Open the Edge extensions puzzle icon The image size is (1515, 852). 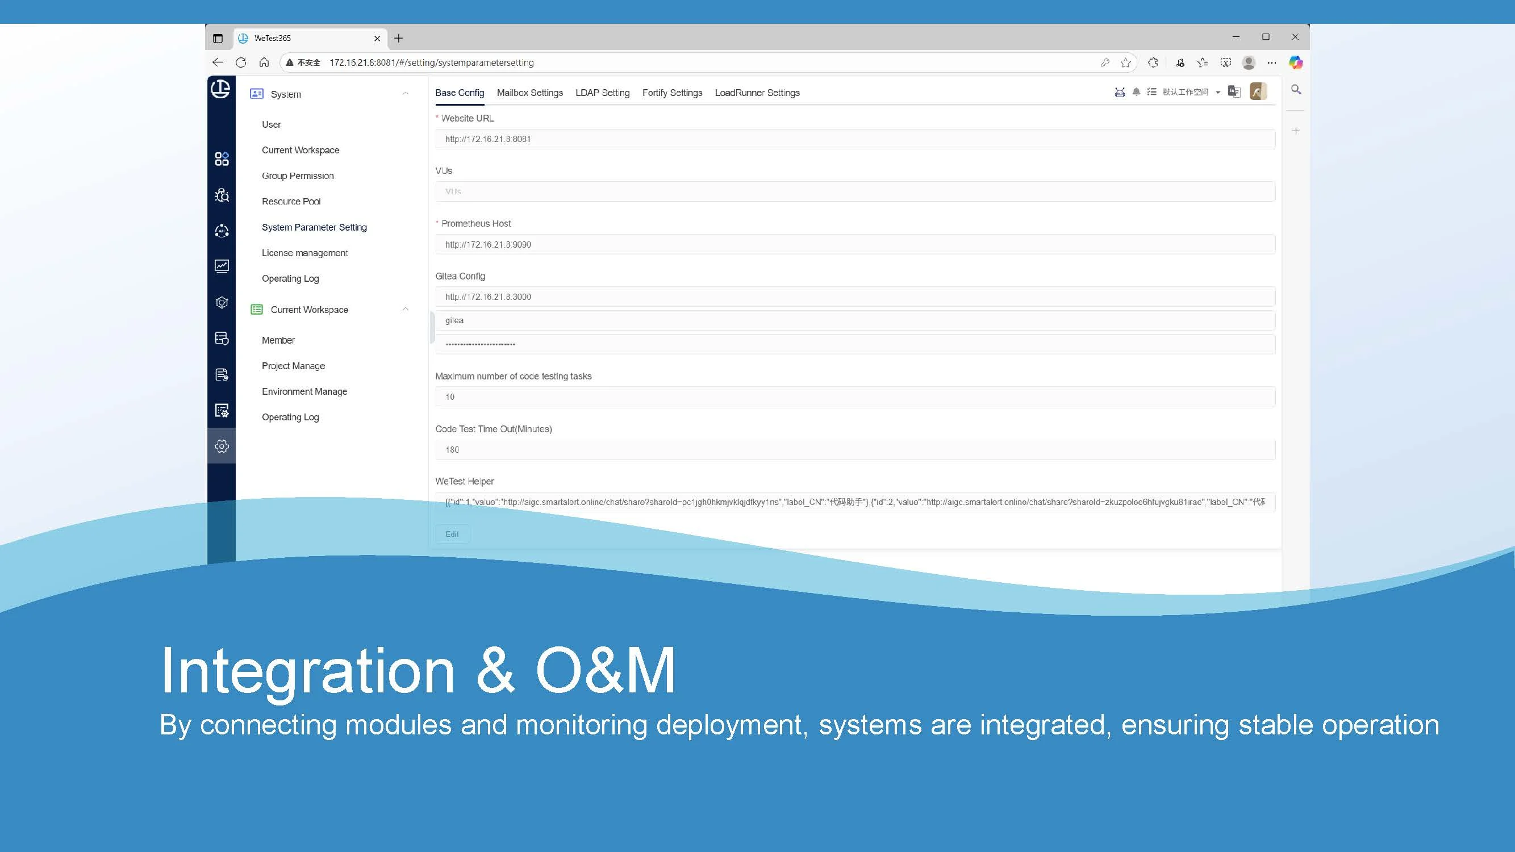(x=1153, y=62)
